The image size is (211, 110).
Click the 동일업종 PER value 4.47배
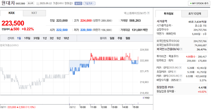pyautogui.click(x=202, y=87)
